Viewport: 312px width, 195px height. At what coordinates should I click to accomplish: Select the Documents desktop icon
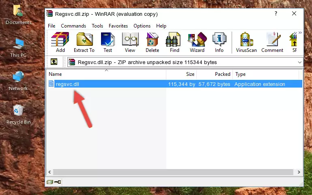coord(18,15)
